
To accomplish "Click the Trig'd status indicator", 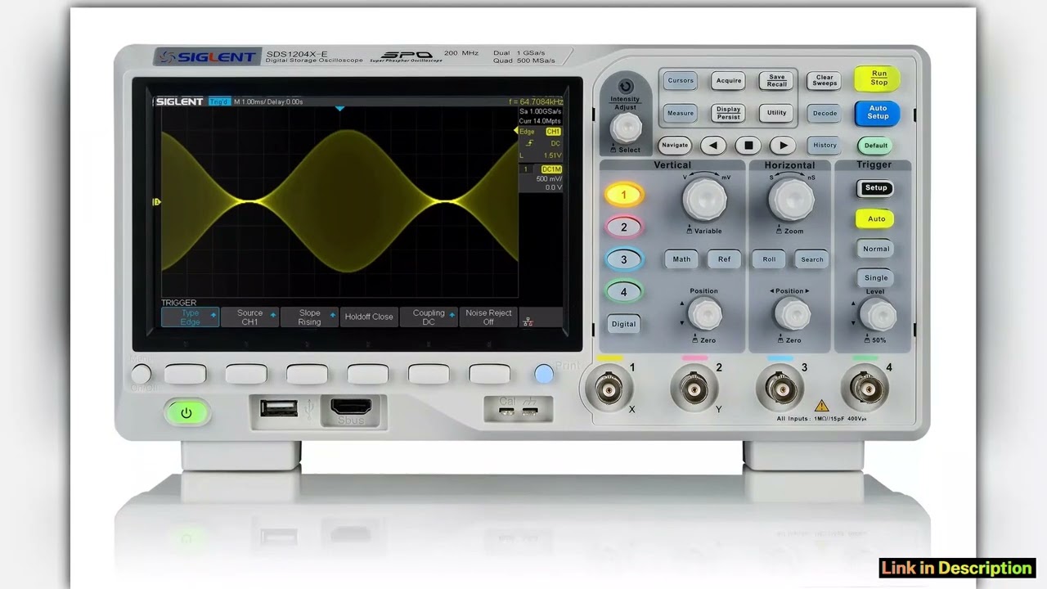I will [x=219, y=101].
